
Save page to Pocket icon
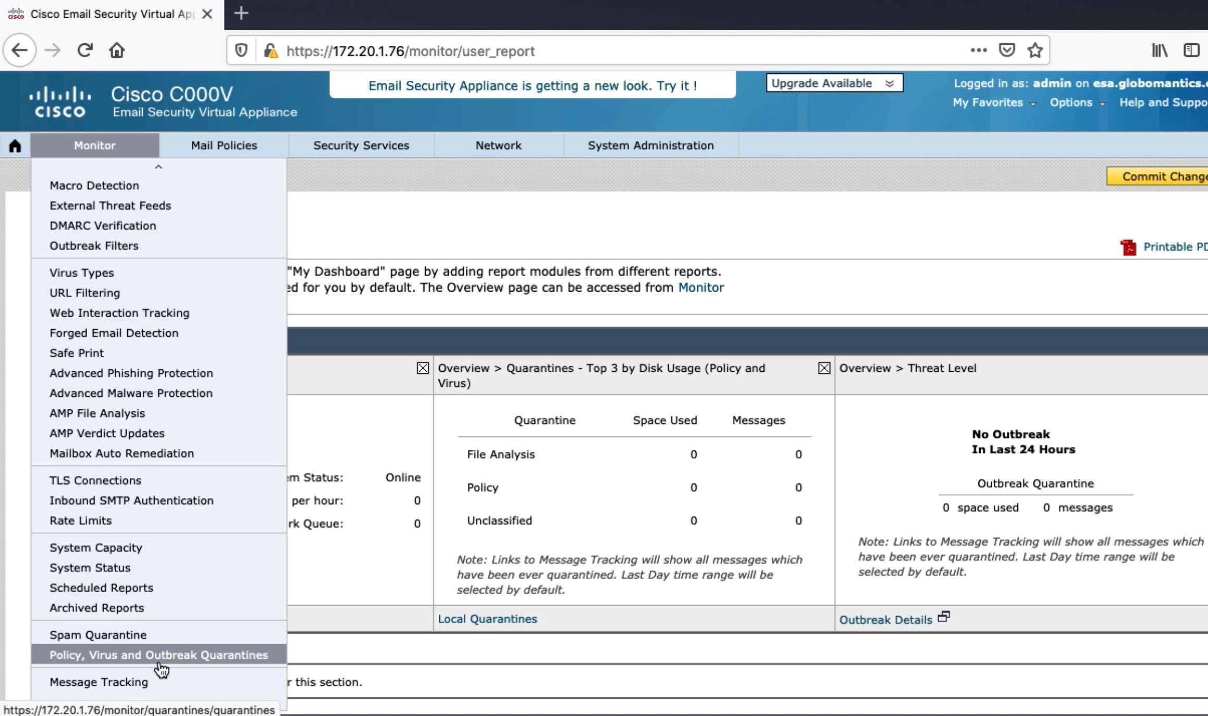[1006, 51]
